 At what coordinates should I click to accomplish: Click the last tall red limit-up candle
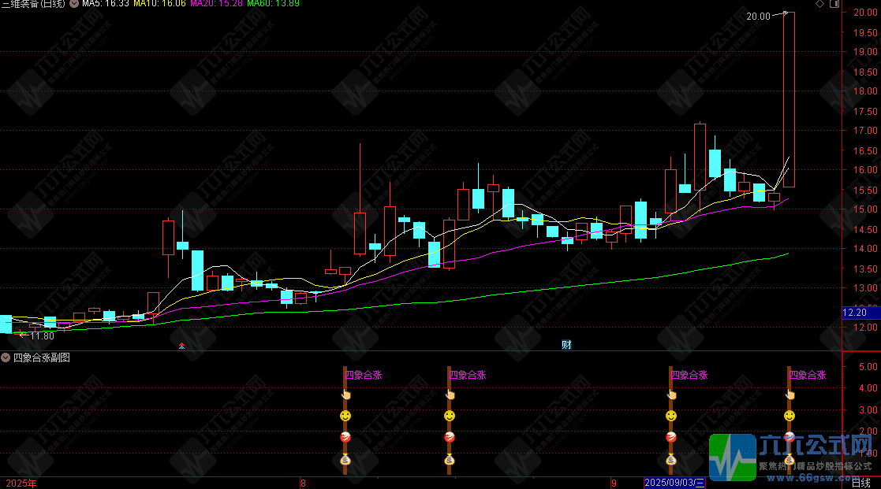(789, 99)
